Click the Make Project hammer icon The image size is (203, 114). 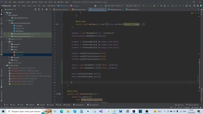click(101, 6)
